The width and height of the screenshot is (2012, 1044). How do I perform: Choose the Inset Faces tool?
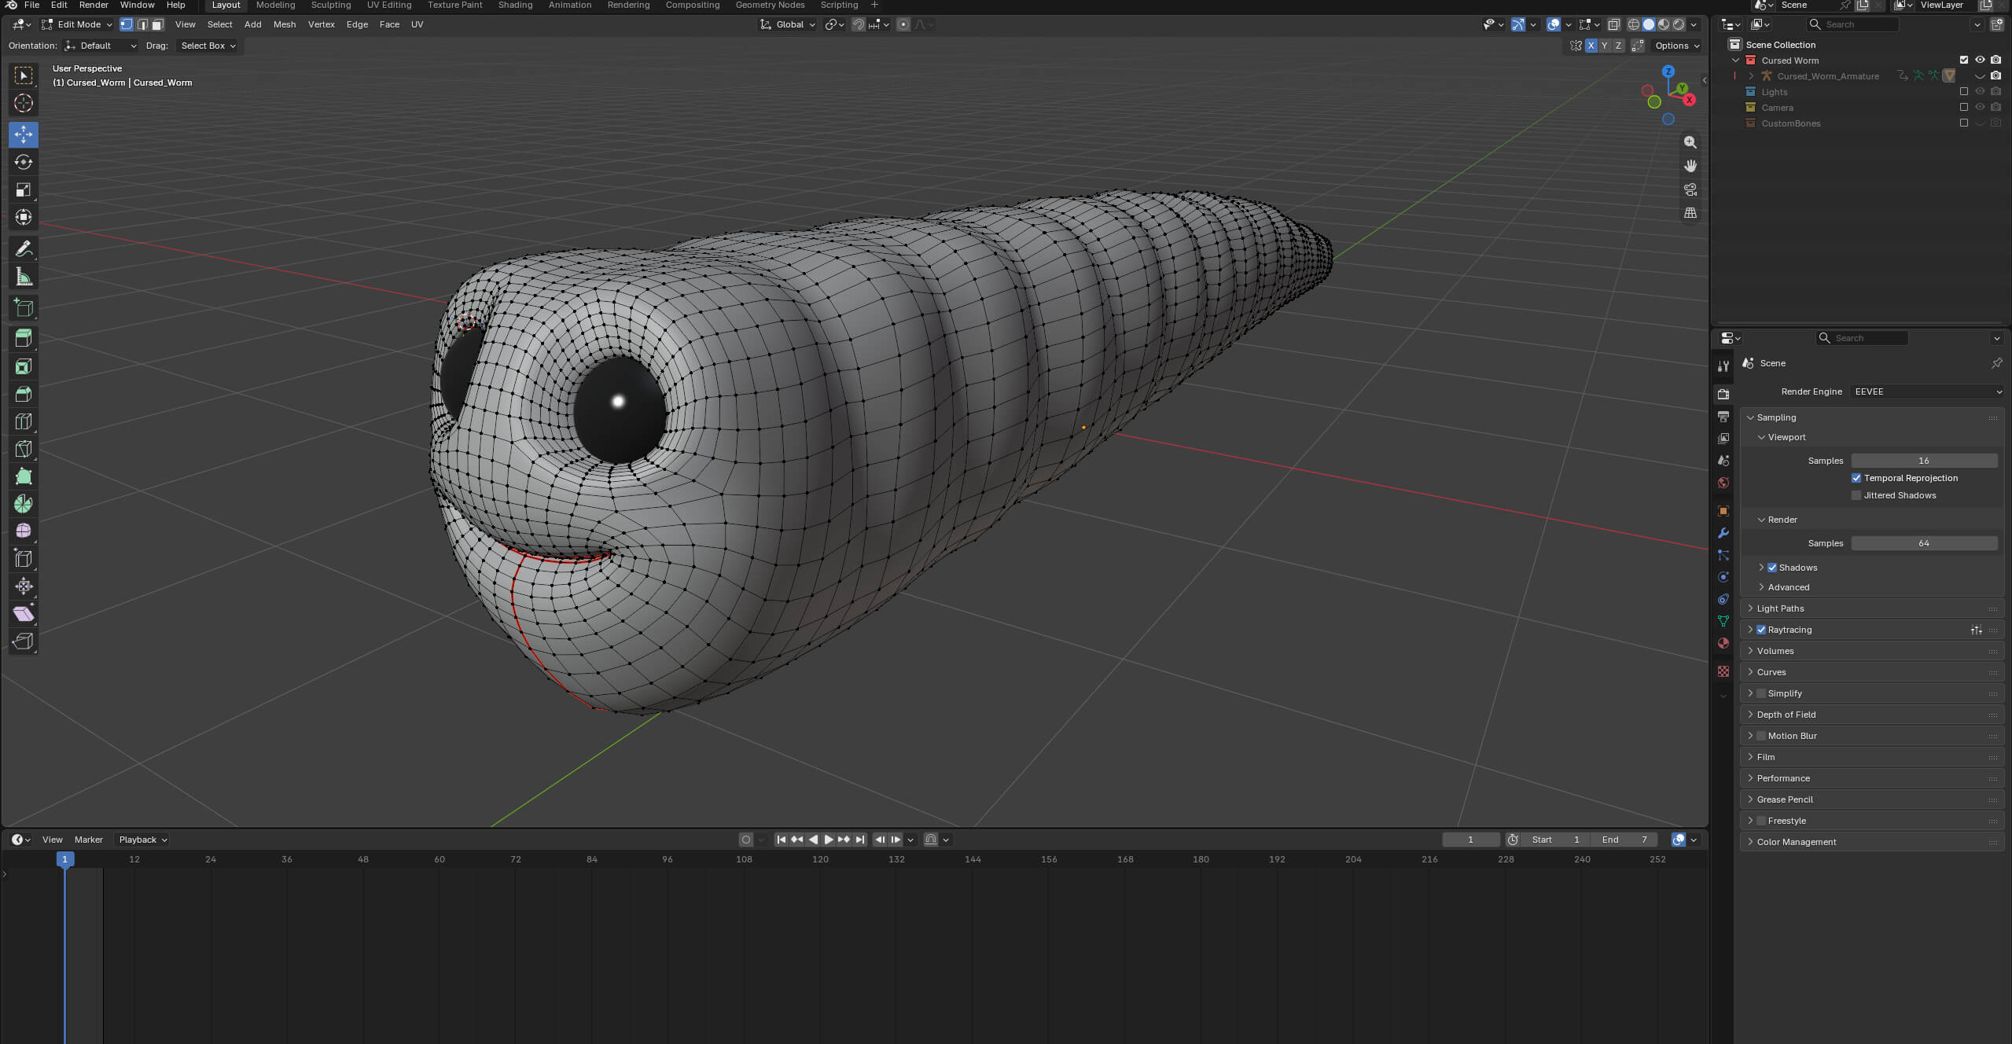point(24,366)
